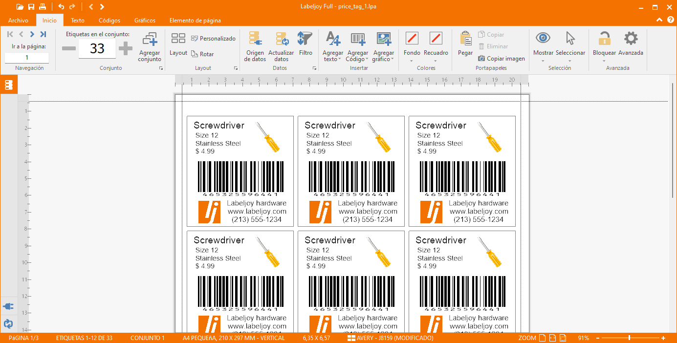Image resolution: width=677 pixels, height=343 pixels.
Task: Click CONJUNTO 1 in status bar
Action: pyautogui.click(x=148, y=338)
